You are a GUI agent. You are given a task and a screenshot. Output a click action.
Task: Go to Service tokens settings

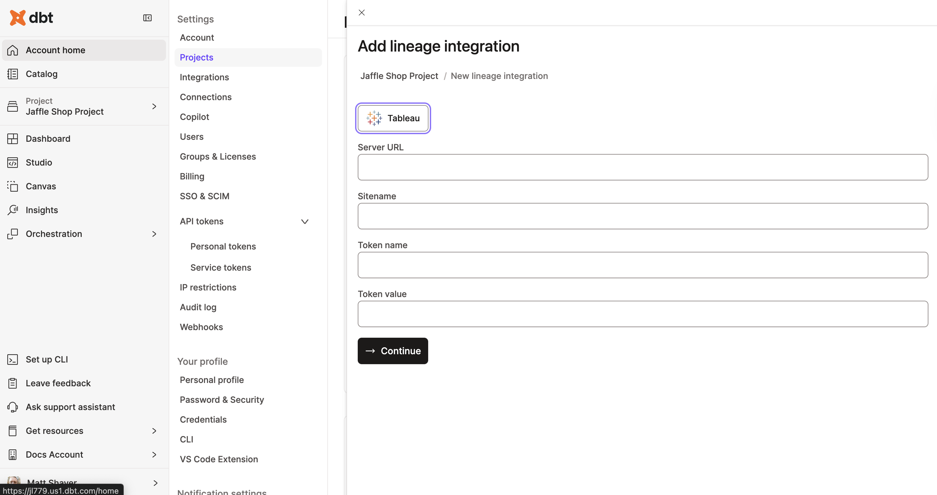pyautogui.click(x=221, y=267)
